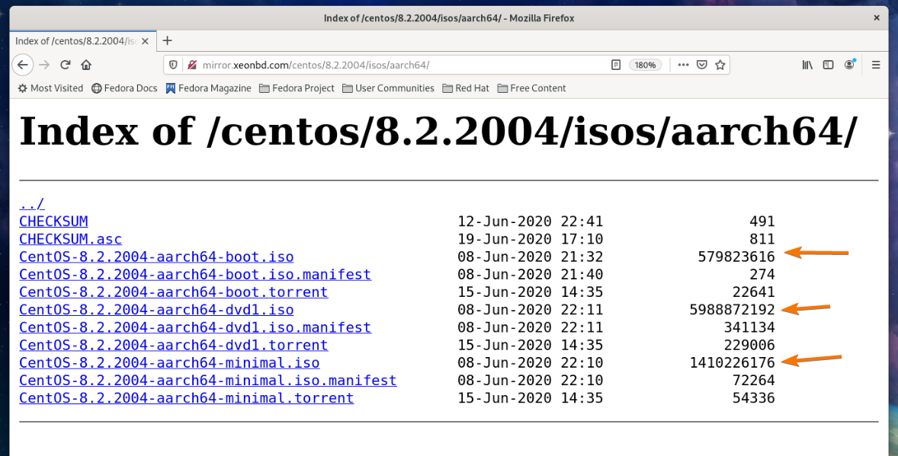Open aarch64-dvd1.iso.manifest link
This screenshot has width=898, height=456.
click(x=195, y=328)
